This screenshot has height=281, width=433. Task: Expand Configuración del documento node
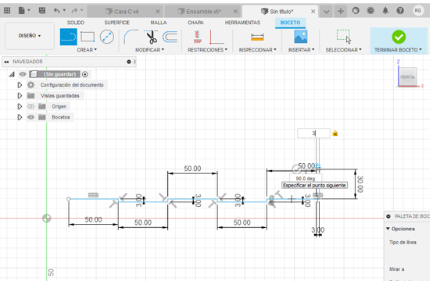tap(20, 85)
